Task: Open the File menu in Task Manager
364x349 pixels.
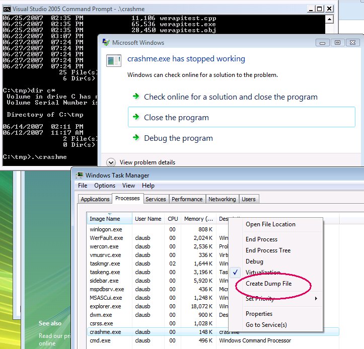Action: tap(83, 186)
